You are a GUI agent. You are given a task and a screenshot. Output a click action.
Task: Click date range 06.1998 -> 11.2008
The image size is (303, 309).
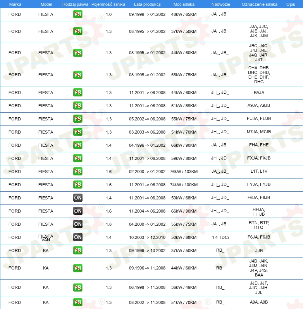click(x=147, y=288)
